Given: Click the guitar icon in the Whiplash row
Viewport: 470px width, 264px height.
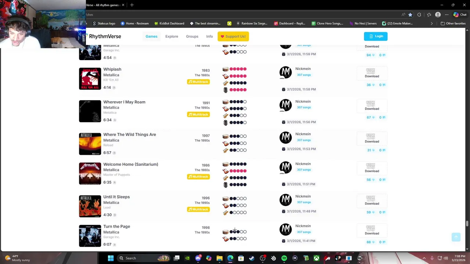Looking at the screenshot, I should click(x=225, y=76).
